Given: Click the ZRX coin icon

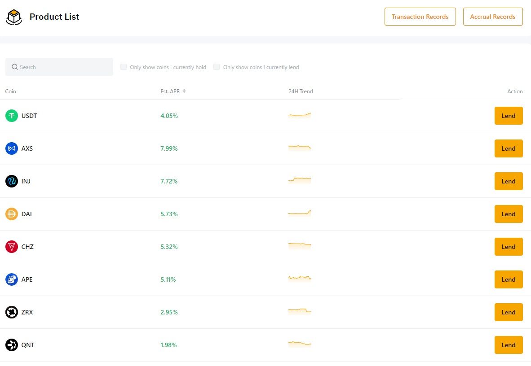Looking at the screenshot, I should click(12, 312).
